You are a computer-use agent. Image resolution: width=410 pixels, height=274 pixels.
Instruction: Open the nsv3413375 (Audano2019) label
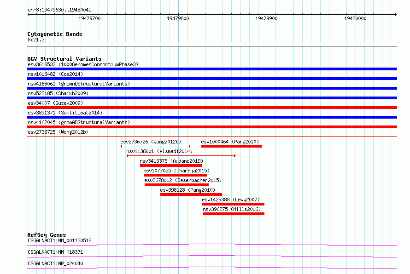pos(171,161)
